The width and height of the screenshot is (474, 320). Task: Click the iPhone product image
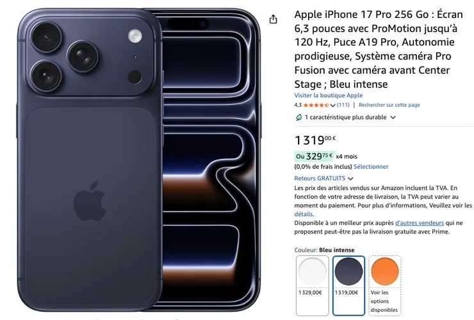pos(139,160)
